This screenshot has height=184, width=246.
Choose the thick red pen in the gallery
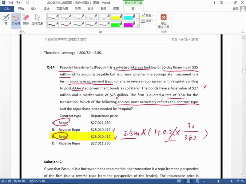pos(65,24)
